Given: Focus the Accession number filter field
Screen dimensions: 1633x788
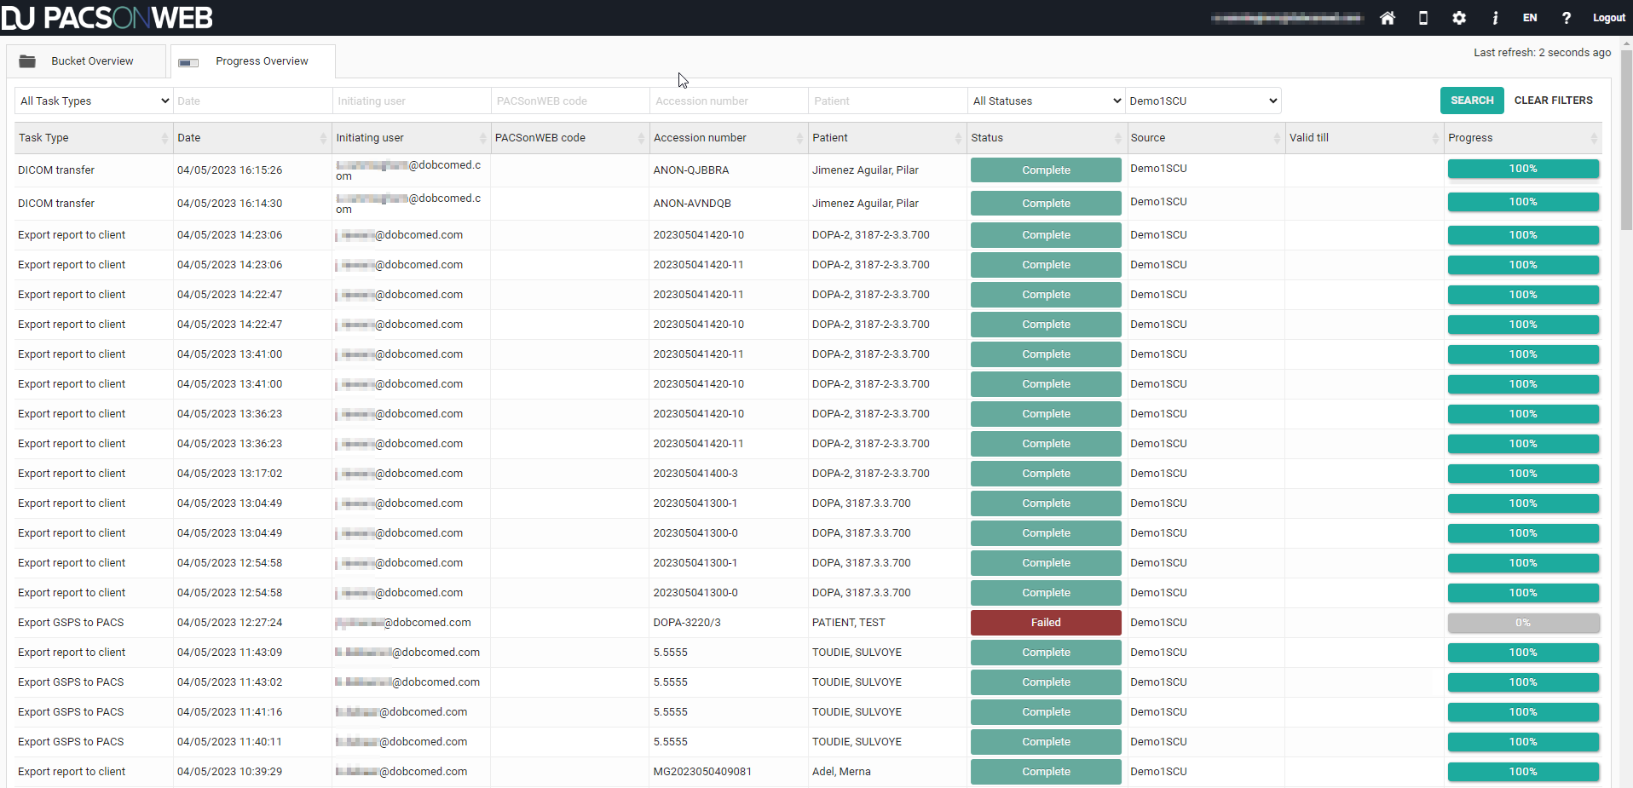Looking at the screenshot, I should (x=729, y=101).
